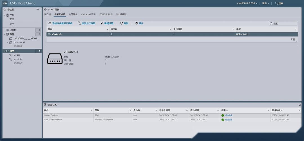Collapse the storage (存储) tree node
304x141 pixels.
point(5,34)
